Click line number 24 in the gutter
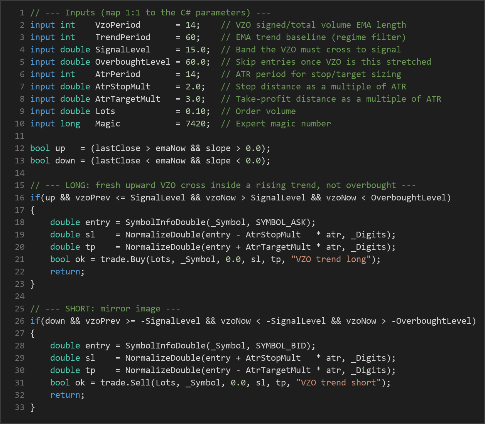This screenshot has height=424, width=485. pyautogui.click(x=20, y=296)
